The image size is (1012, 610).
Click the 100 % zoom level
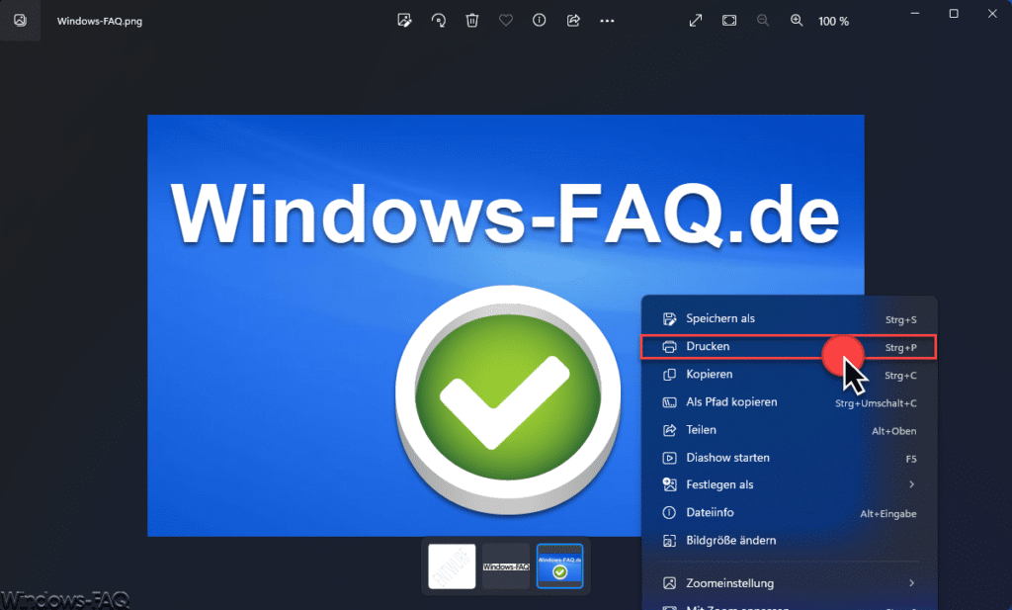[833, 22]
